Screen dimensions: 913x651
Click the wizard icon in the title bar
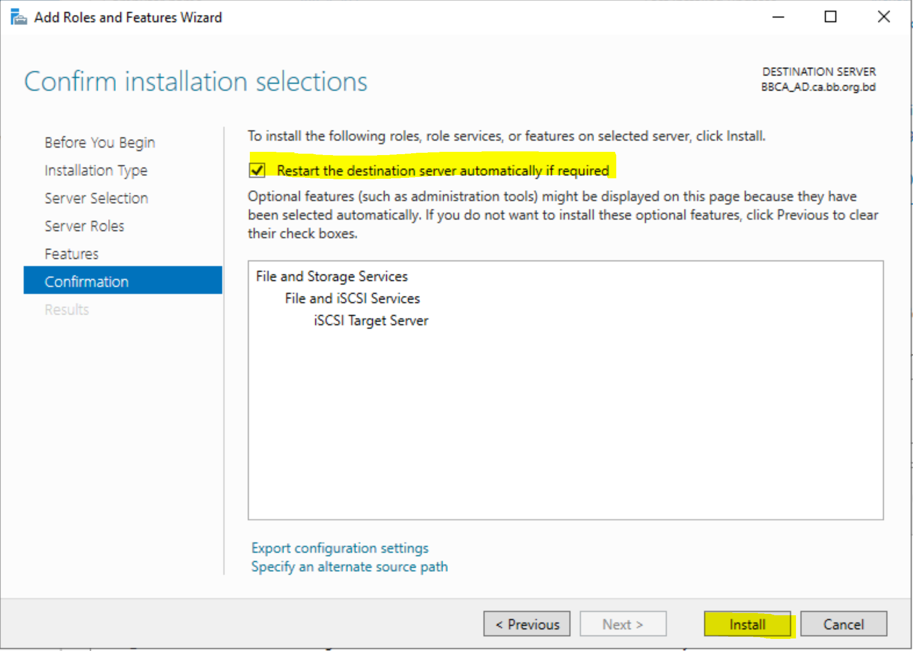[19, 17]
